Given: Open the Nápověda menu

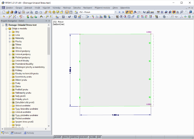Looking at the screenshot, I should coord(125,8).
